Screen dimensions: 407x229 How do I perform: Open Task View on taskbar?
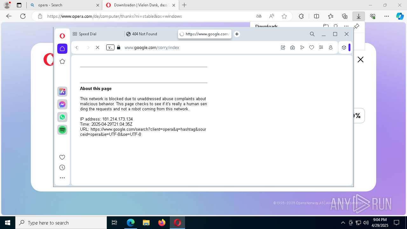click(x=114, y=223)
